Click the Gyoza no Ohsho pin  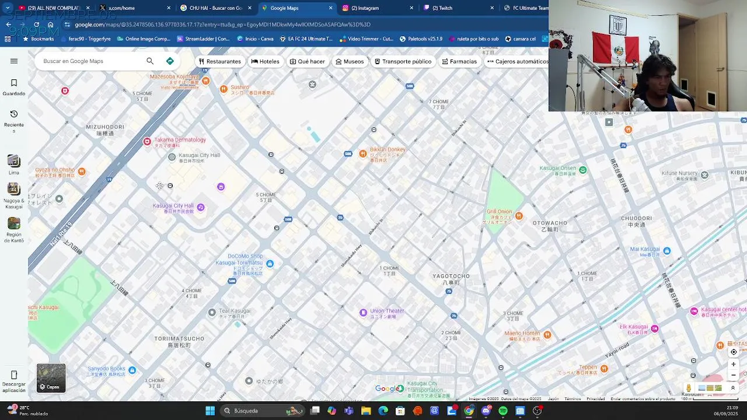pyautogui.click(x=82, y=171)
